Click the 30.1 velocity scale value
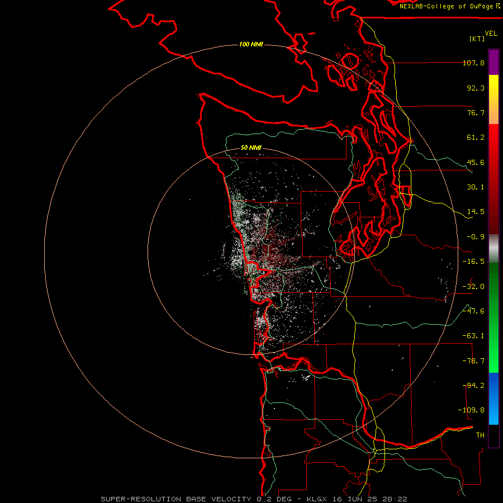 pyautogui.click(x=476, y=187)
